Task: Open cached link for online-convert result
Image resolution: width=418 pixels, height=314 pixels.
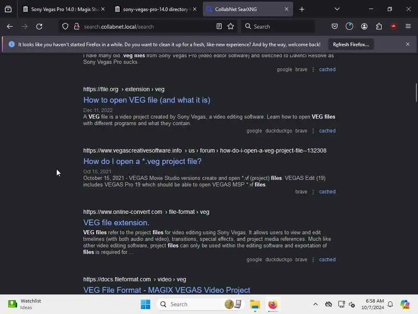Action: pos(327,260)
